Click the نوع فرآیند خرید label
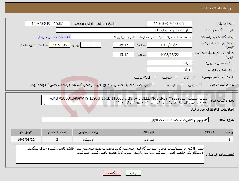Viewport: 239px width, 181px height. [222, 84]
